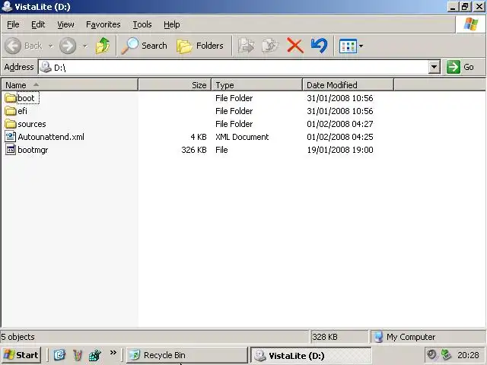
Task: Open the View menu
Action: [65, 24]
